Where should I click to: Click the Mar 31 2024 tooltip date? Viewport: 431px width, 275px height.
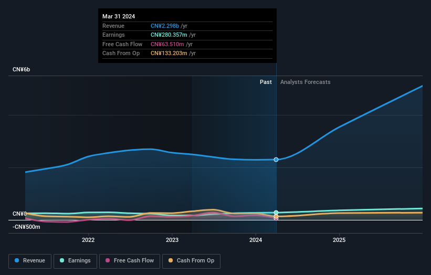[x=119, y=16]
